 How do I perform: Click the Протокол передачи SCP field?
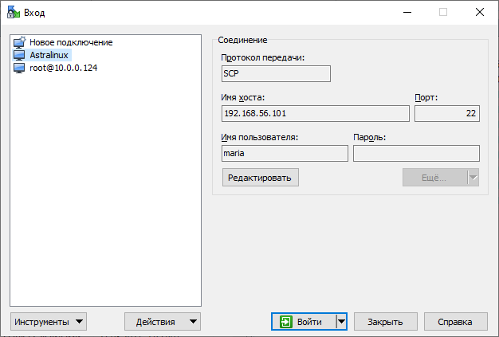point(276,73)
